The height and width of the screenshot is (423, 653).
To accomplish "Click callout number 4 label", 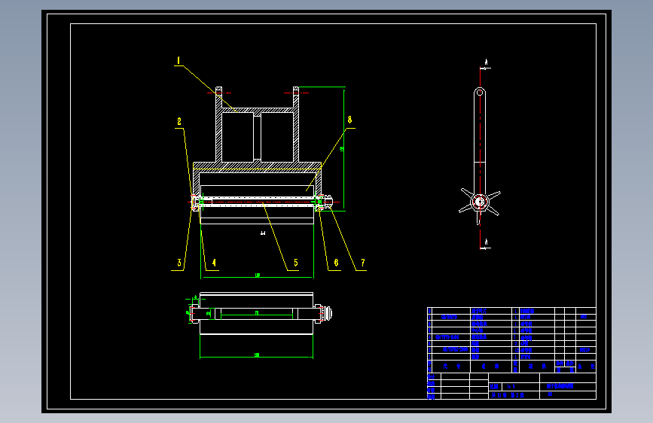I will (x=214, y=263).
